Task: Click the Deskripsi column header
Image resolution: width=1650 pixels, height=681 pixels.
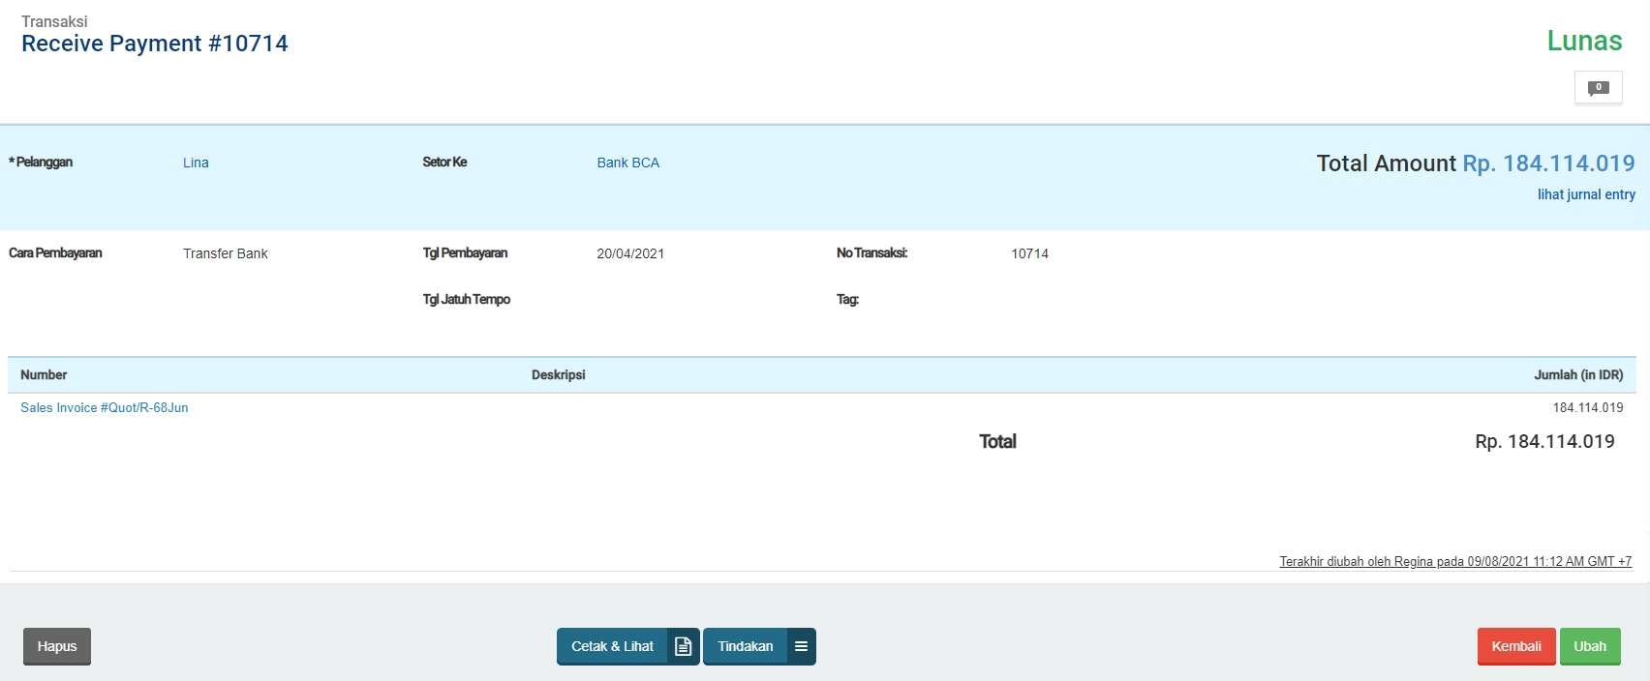Action: (x=559, y=374)
